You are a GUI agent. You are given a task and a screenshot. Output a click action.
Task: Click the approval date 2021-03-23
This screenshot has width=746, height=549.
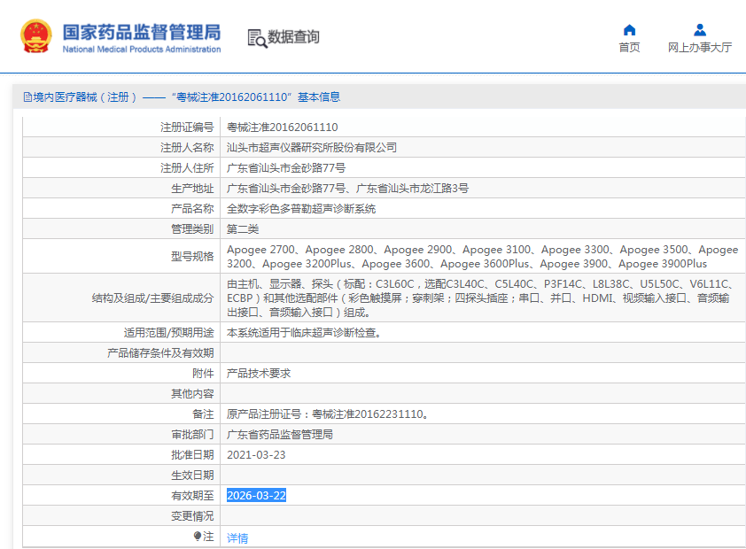256,454
